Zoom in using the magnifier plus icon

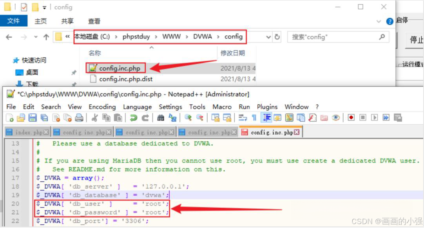pos(188,118)
